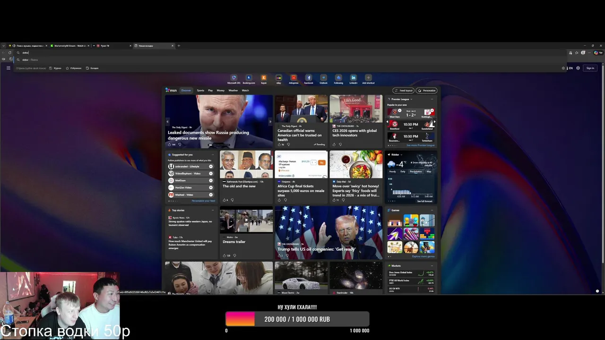This screenshot has height=340, width=605.
Task: Open the Facebook shortcut icon
Action: click(x=309, y=77)
